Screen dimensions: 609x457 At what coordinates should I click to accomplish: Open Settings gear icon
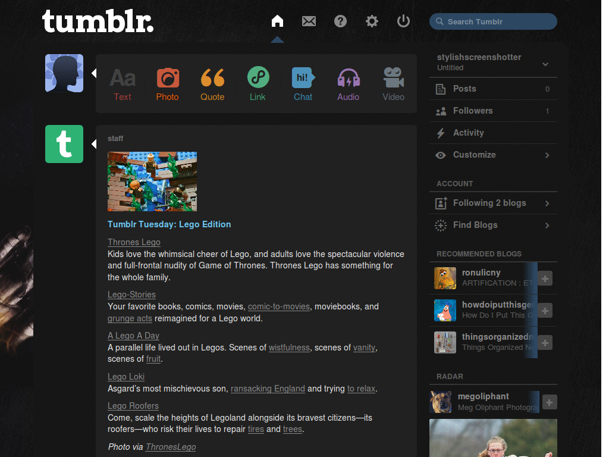[x=372, y=21]
